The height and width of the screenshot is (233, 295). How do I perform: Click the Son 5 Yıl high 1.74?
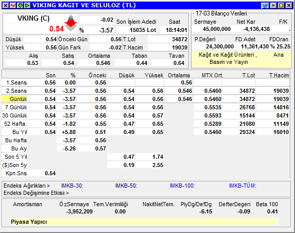(x=158, y=157)
